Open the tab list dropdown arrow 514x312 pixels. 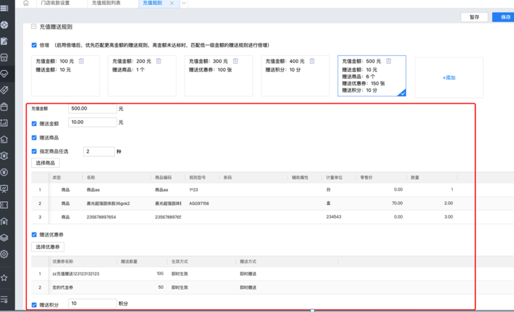tap(184, 3)
